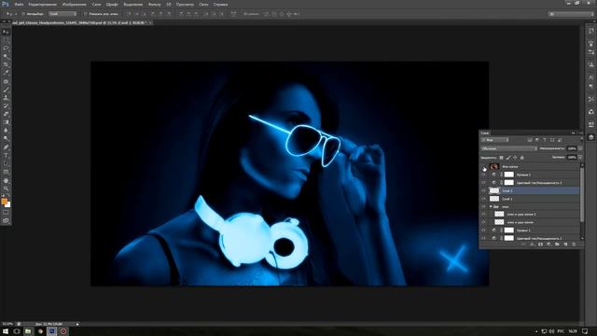Screen dimensions: 597x336
Task: Click the background white color swatch
Action: tap(8, 205)
